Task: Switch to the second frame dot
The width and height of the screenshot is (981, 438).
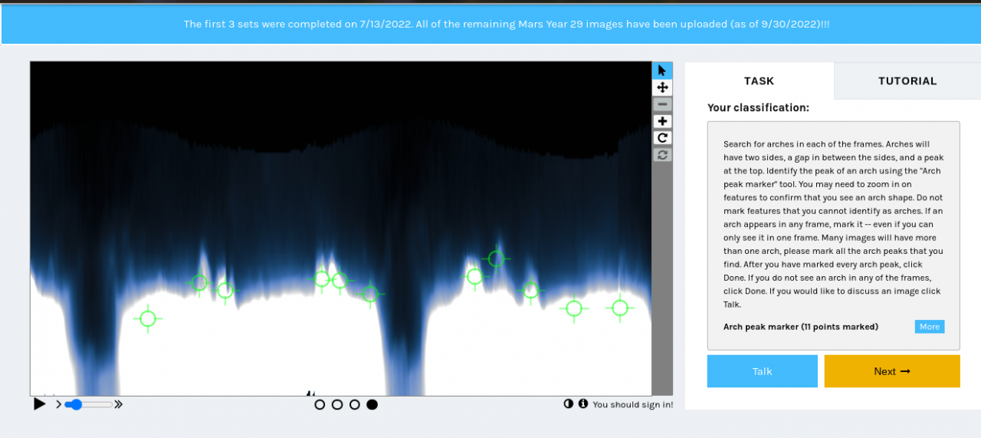Action: [337, 404]
